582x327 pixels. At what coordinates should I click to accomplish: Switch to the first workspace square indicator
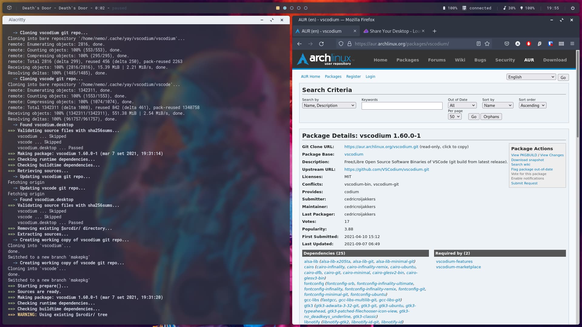278,8
